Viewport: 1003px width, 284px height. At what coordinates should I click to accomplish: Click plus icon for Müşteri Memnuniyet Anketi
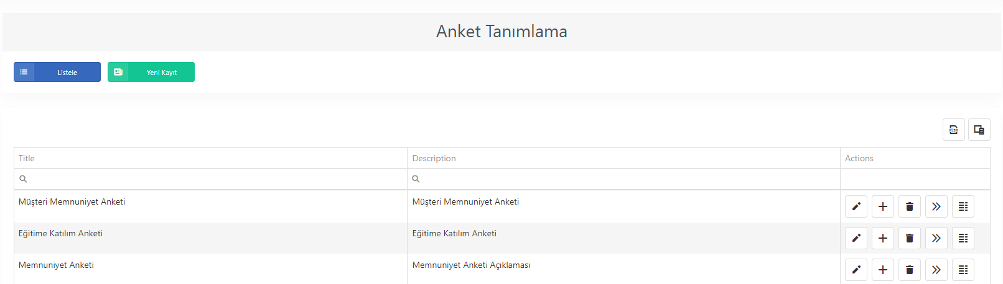coord(883,206)
